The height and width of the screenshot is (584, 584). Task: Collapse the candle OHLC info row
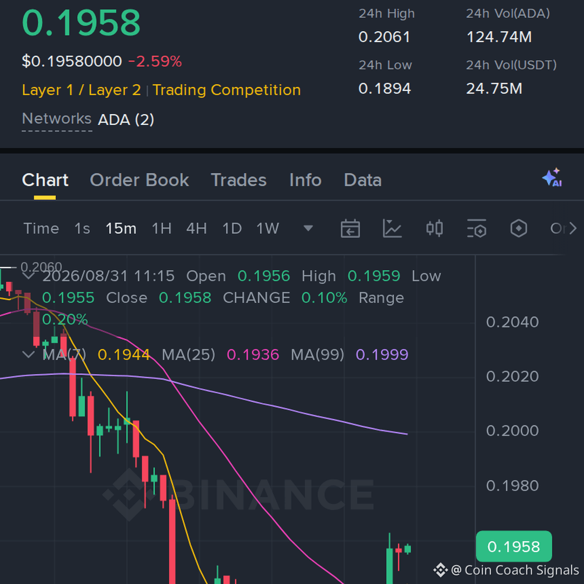29,276
